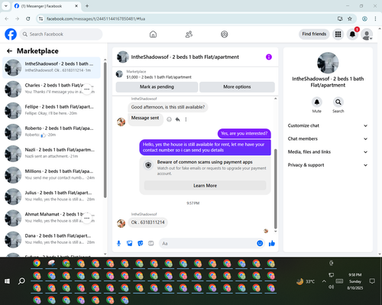Choose a sticker icon in composer
The width and height of the screenshot is (382, 305).
pos(141,243)
